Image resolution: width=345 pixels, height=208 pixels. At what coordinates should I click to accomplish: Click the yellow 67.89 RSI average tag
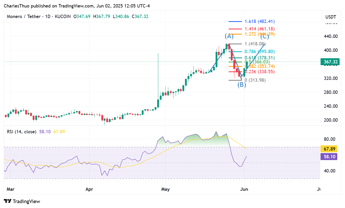(x=329, y=149)
